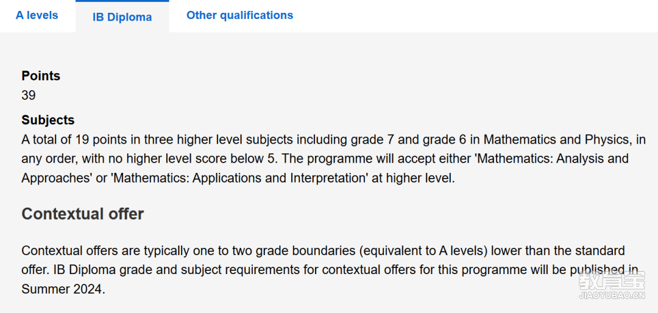
Task: Click the JIAOYUBAO.CN watermark text
Action: pos(612,296)
